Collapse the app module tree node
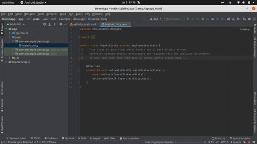Viewport: 257px width, 144px height. point(6,29)
